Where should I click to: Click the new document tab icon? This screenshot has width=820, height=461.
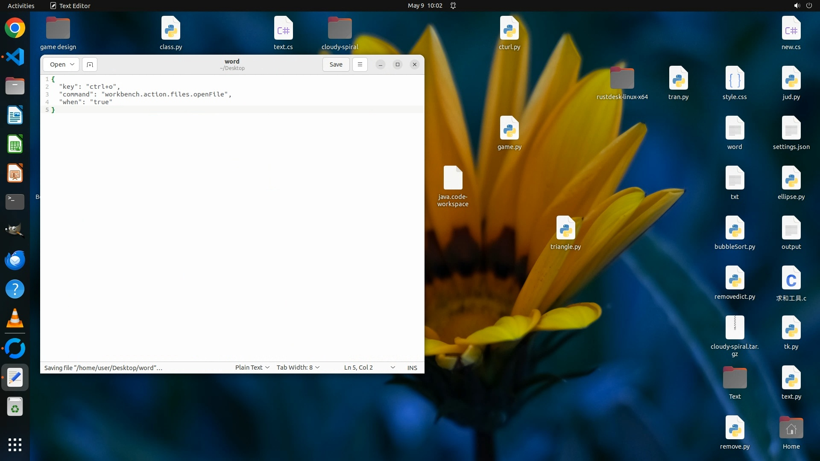[90, 64]
